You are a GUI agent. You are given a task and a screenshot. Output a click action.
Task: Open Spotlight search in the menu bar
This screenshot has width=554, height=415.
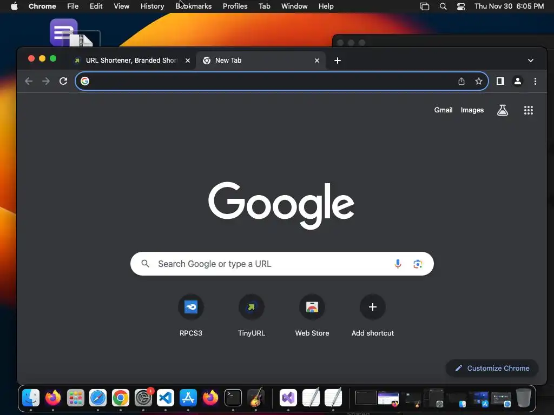pos(443,6)
